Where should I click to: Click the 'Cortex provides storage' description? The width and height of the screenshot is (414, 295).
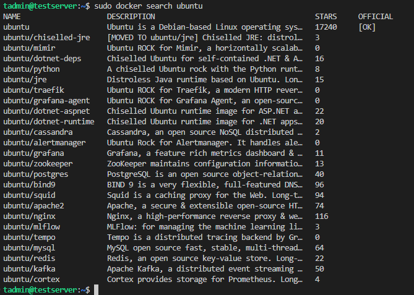(205, 280)
